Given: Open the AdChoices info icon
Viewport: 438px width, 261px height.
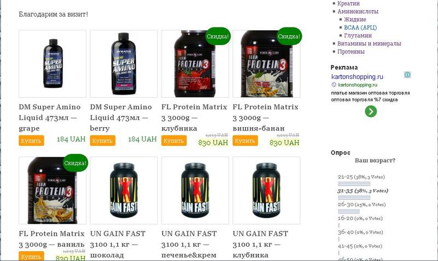Looking at the screenshot, I should point(407,75).
